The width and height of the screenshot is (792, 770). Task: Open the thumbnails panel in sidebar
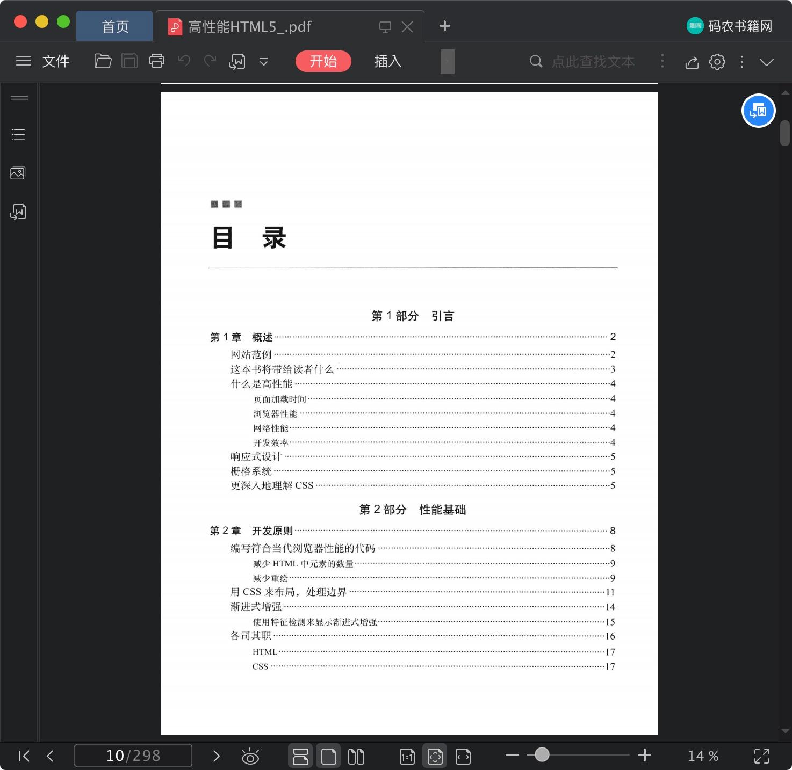[x=18, y=173]
